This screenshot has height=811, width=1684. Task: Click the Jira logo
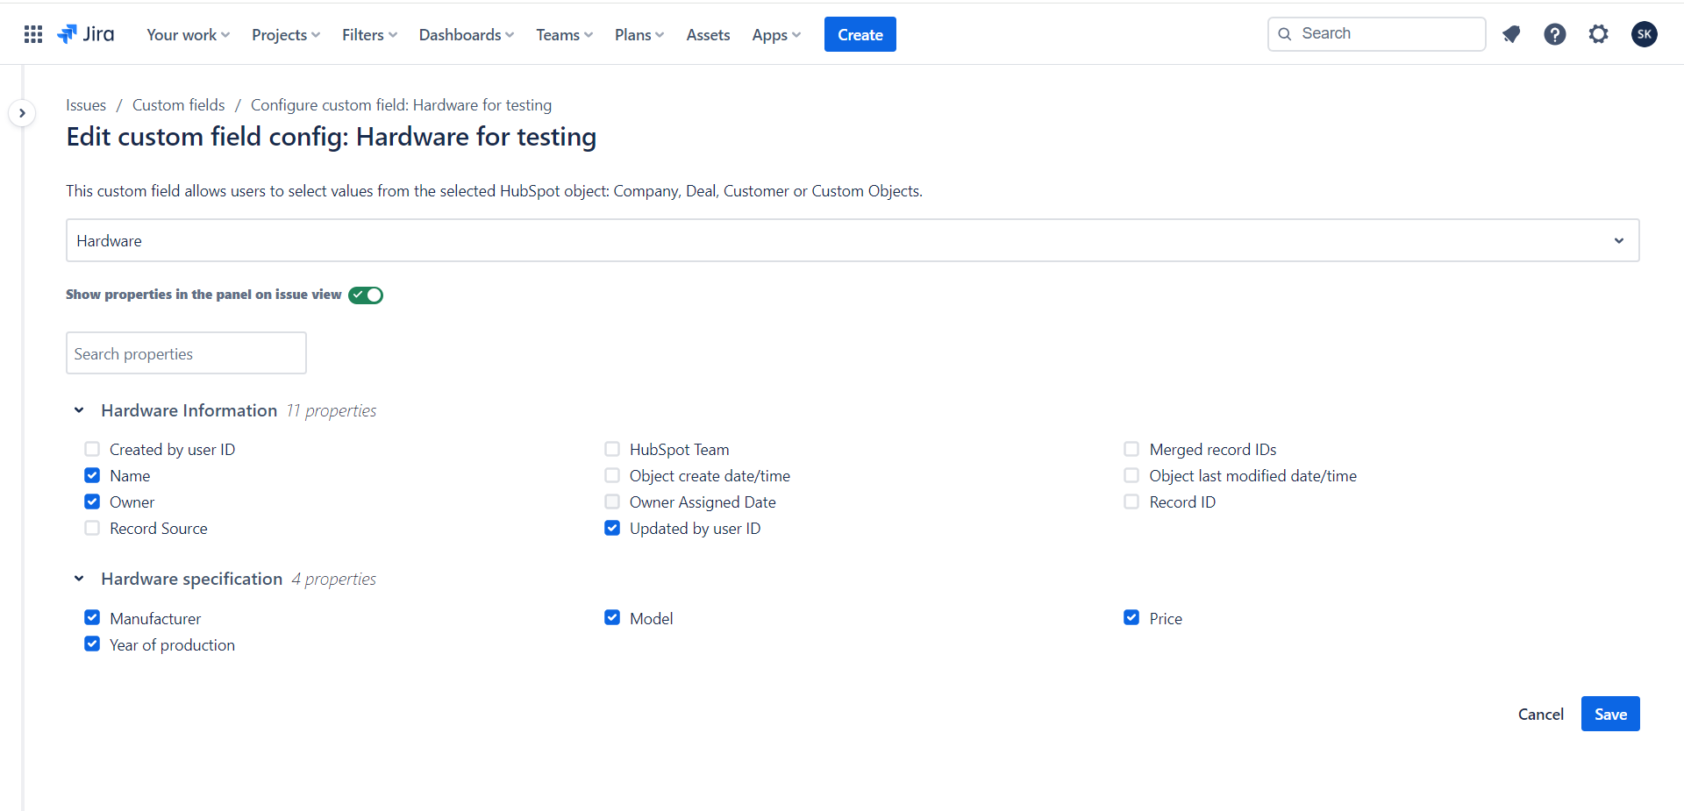(x=86, y=34)
